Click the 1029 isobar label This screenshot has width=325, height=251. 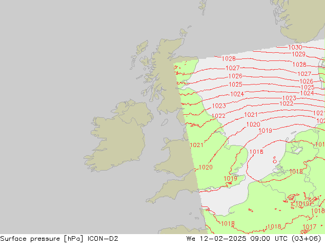click(x=298, y=54)
